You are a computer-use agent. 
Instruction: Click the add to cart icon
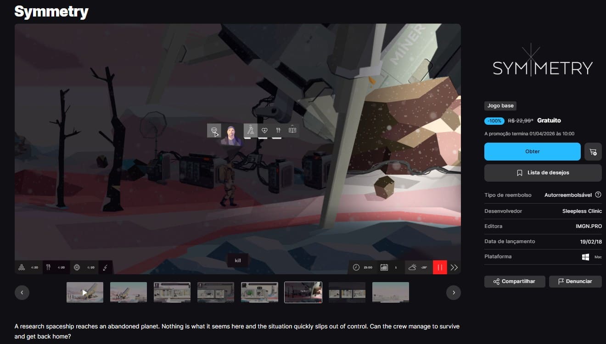[x=593, y=152]
